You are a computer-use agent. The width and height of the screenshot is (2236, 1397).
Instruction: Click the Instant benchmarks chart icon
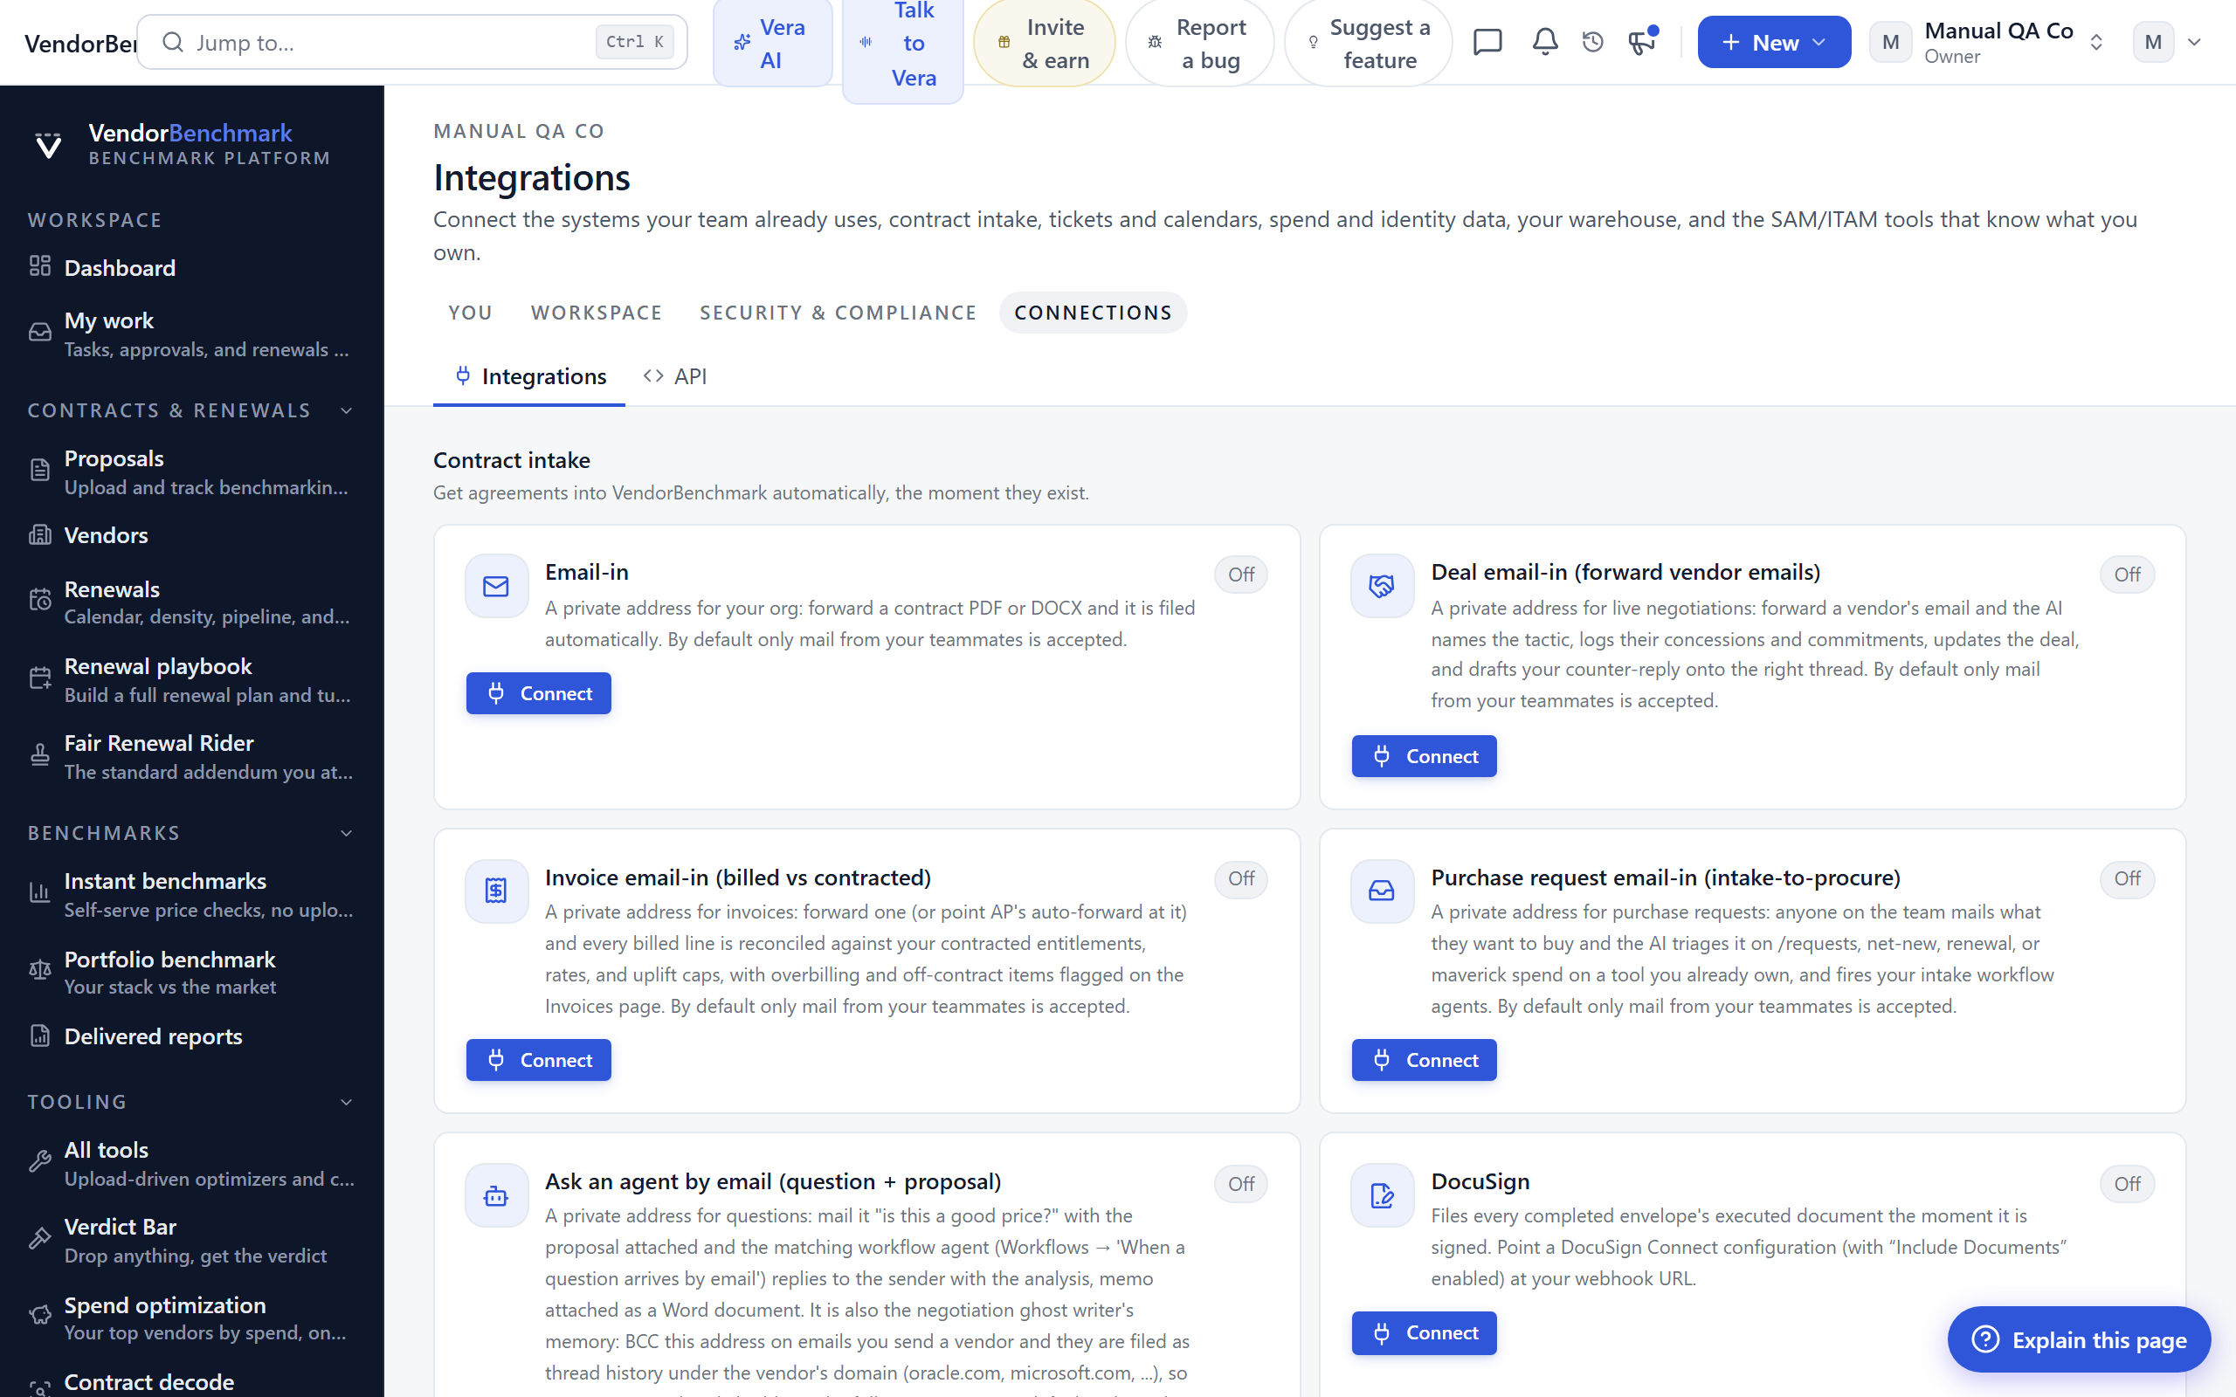tap(39, 892)
